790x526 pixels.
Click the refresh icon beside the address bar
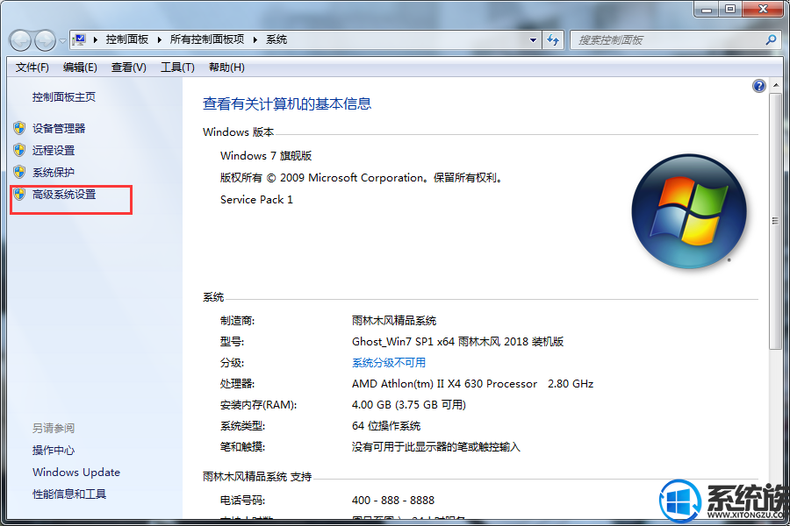[553, 40]
